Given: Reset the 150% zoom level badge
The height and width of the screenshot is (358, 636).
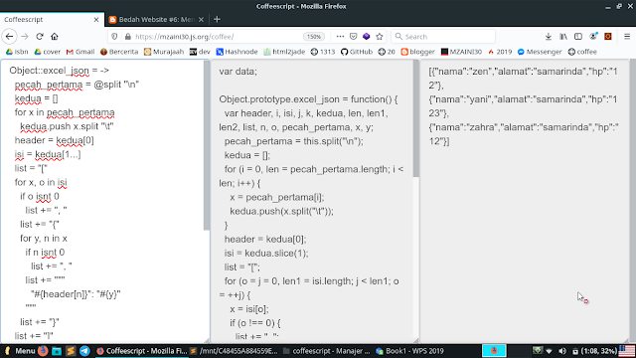Looking at the screenshot, I should 314,37.
